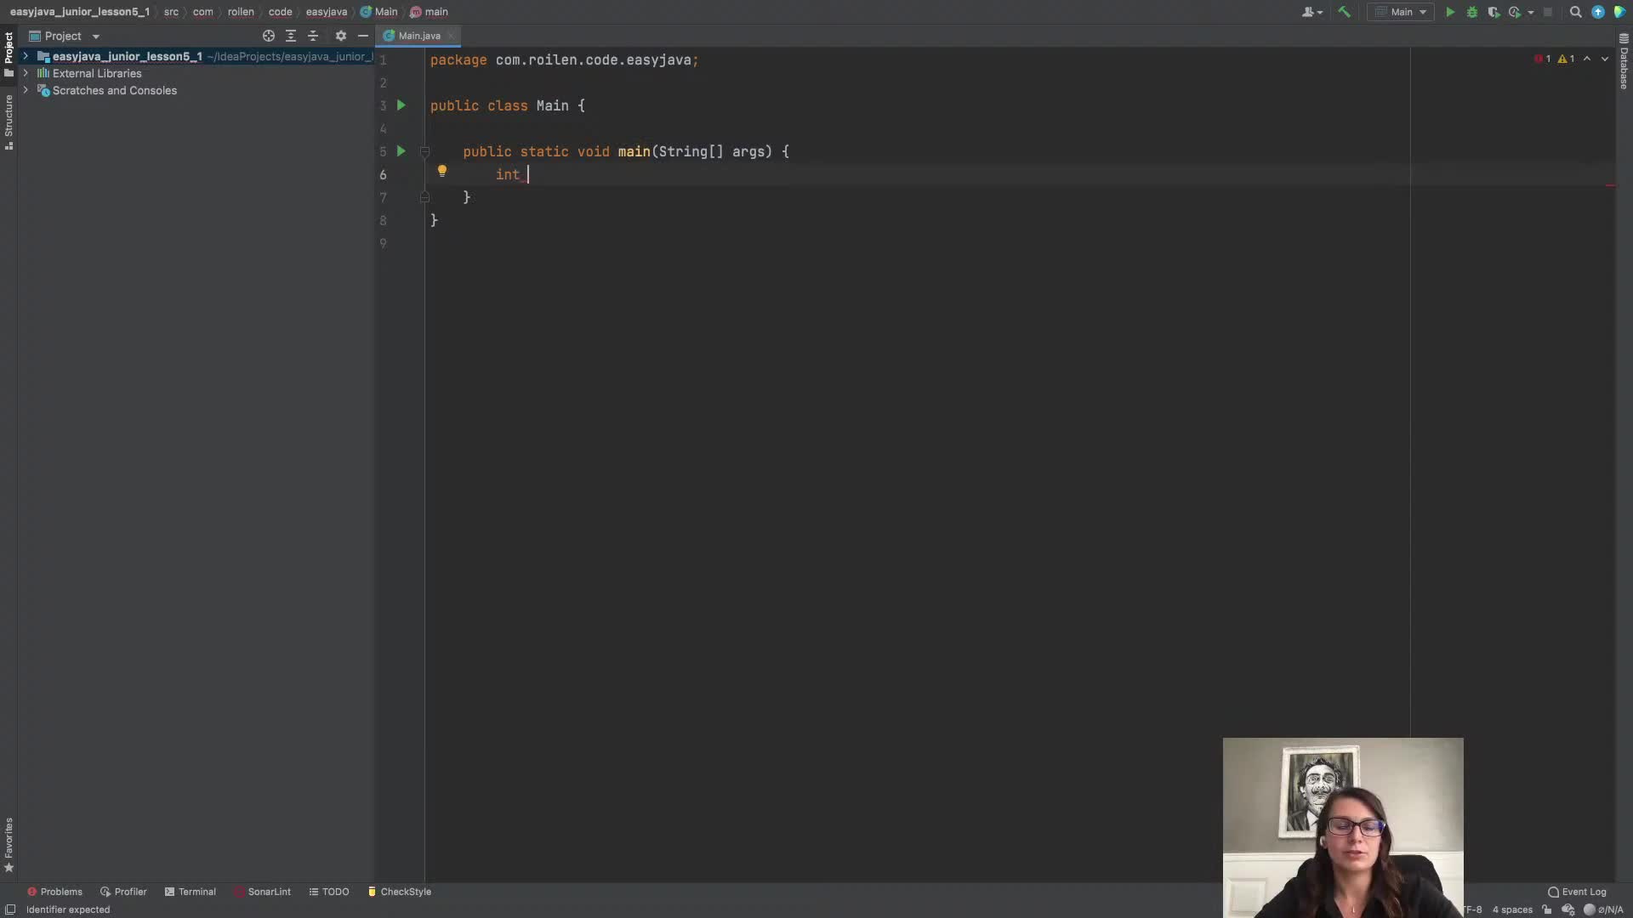
Task: Toggle tool window bars icon in status bar corner
Action: (10, 909)
